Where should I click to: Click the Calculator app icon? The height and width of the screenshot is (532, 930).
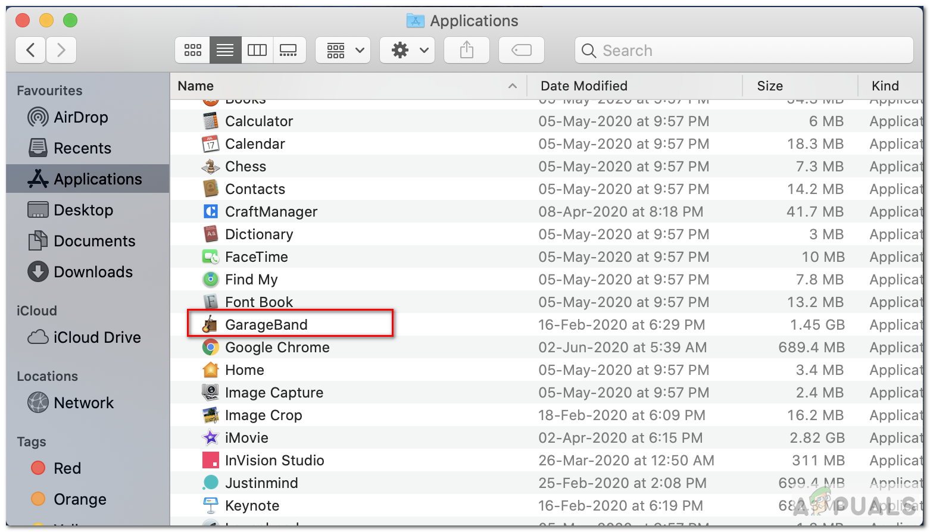pyautogui.click(x=211, y=121)
